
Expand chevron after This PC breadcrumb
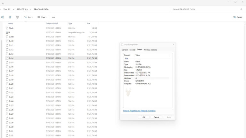pos(13,9)
